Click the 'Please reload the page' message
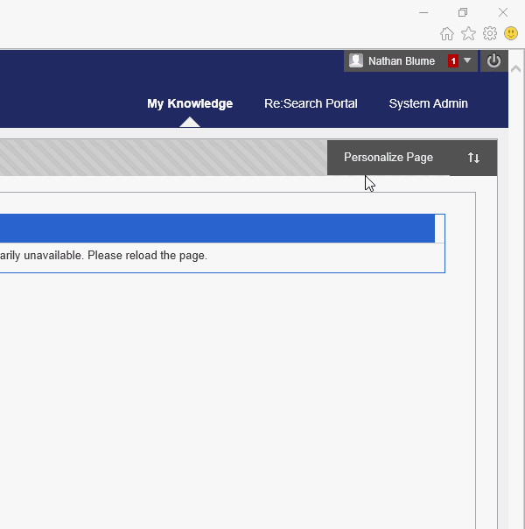The image size is (525, 529). point(147,256)
